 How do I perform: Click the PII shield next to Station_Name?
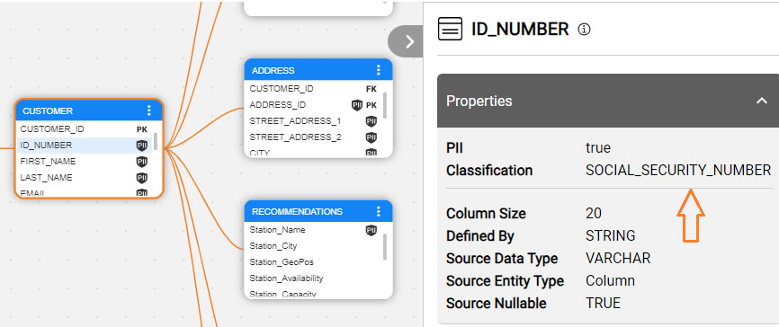[x=372, y=230]
